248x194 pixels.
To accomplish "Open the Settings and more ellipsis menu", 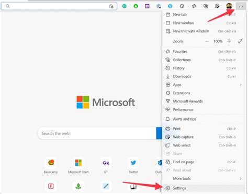I will point(241,6).
